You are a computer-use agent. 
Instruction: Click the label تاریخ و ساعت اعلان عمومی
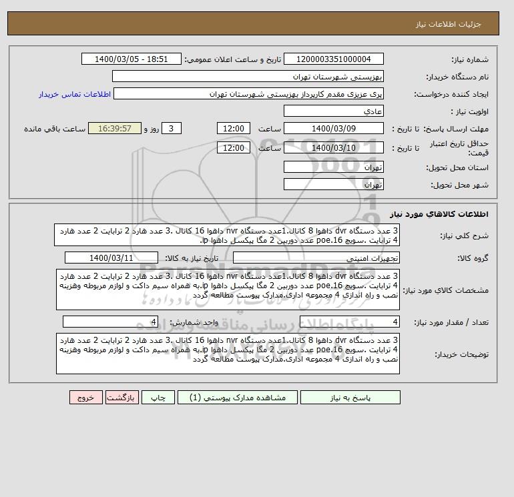pos(233,59)
